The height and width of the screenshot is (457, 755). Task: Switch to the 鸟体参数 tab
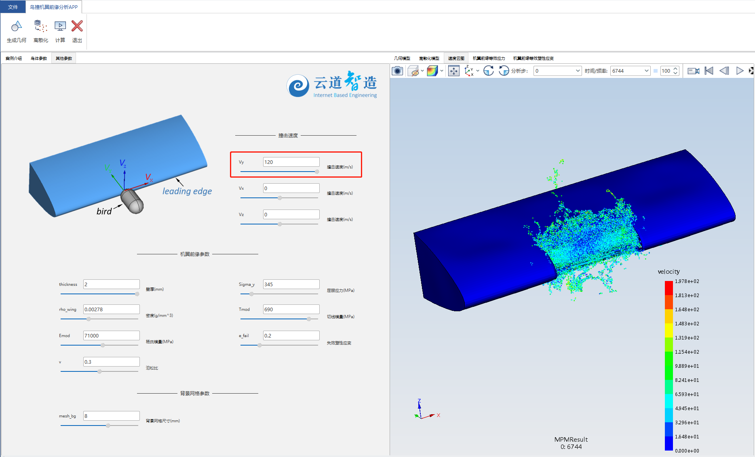click(39, 59)
